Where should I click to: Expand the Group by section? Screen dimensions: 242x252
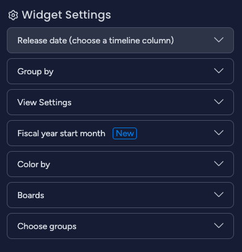[120, 71]
